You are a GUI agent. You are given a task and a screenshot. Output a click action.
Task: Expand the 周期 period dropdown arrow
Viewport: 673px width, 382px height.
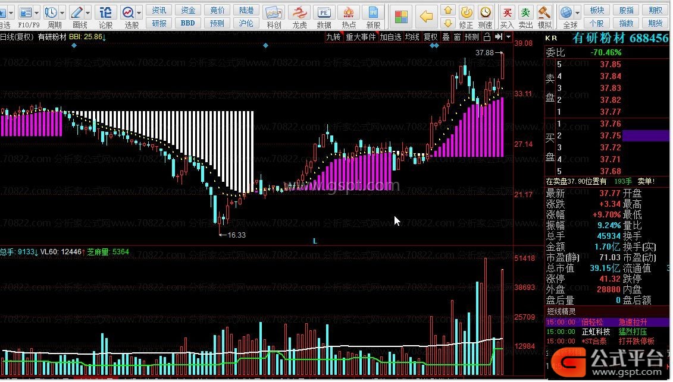coord(62,12)
